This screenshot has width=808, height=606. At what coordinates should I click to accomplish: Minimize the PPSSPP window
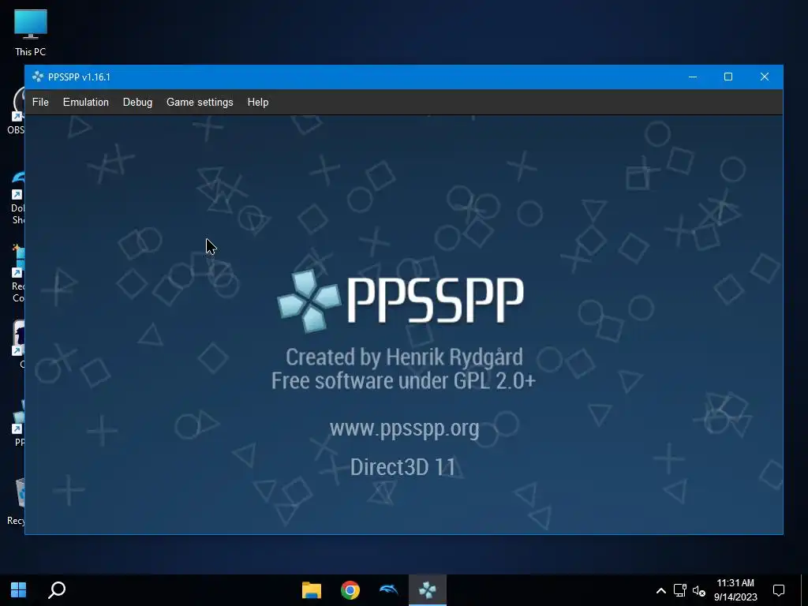coord(693,77)
